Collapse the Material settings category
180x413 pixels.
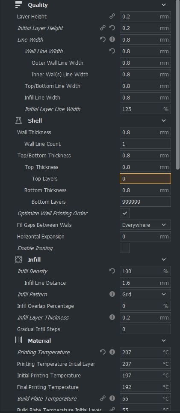[164, 341]
